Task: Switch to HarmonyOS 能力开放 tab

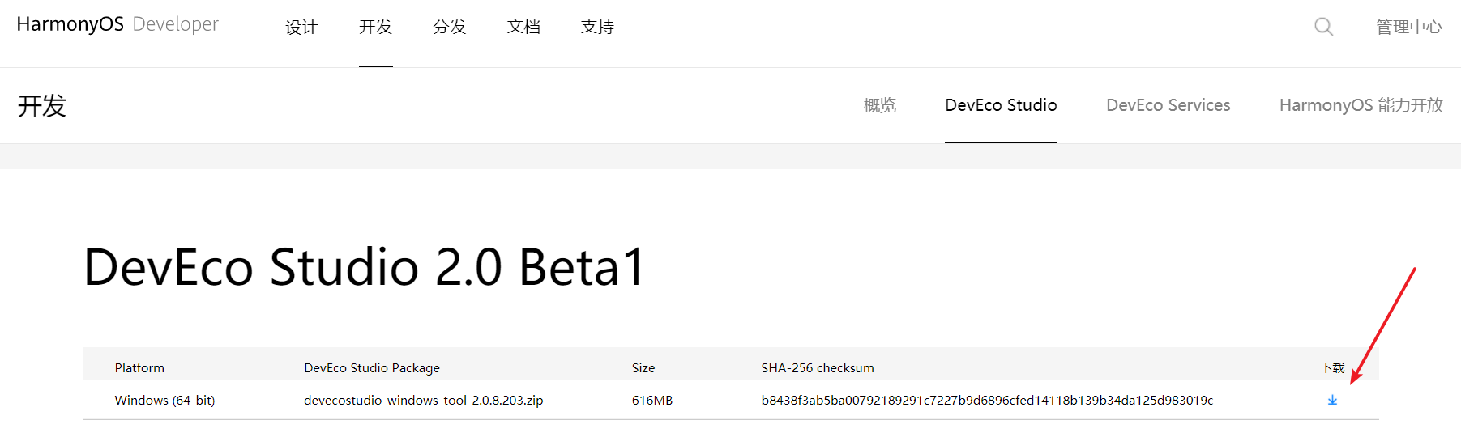Action: [x=1361, y=105]
